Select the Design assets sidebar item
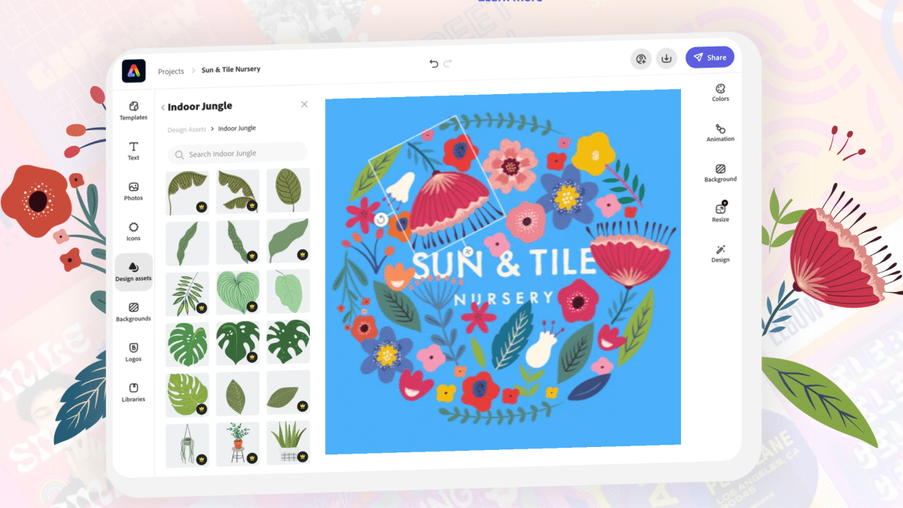This screenshot has width=903, height=508. (133, 272)
